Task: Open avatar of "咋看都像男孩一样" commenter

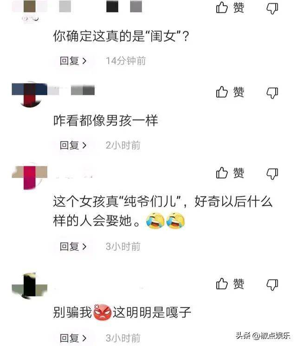Action: (x=30, y=94)
